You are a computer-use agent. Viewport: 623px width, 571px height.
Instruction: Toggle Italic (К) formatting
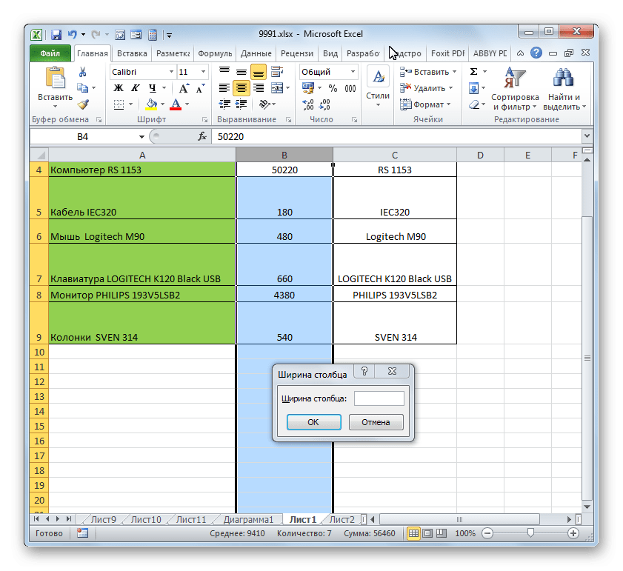click(135, 88)
